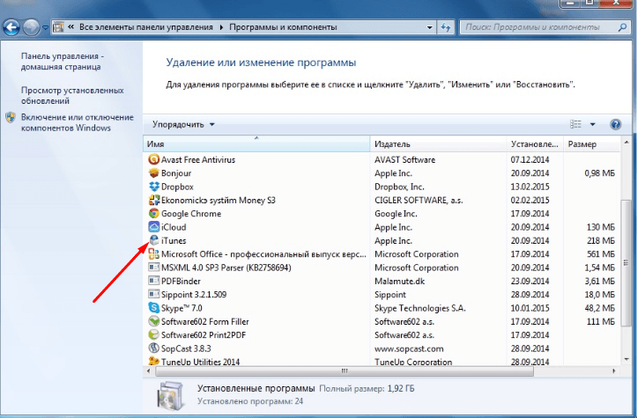Click the vertical scrollbar down arrow
The height and width of the screenshot is (418, 637).
(x=626, y=360)
